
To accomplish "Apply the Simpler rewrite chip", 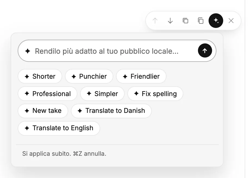I will tap(102, 94).
